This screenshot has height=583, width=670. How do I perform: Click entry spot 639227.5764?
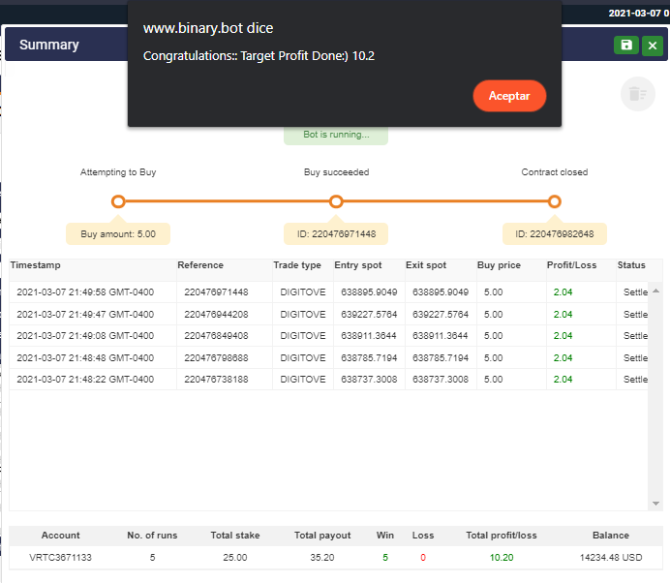[369, 315]
